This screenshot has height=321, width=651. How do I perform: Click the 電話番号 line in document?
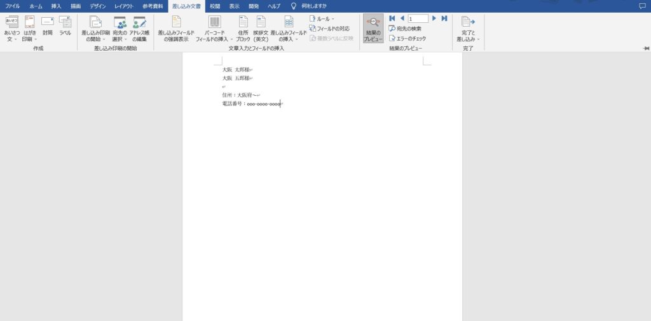tap(252, 104)
